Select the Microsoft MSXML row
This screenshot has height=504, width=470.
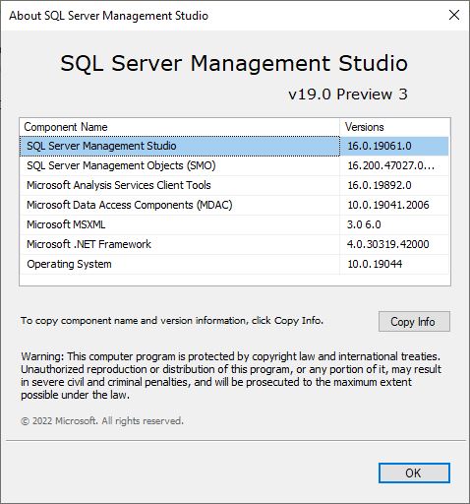tap(234, 224)
